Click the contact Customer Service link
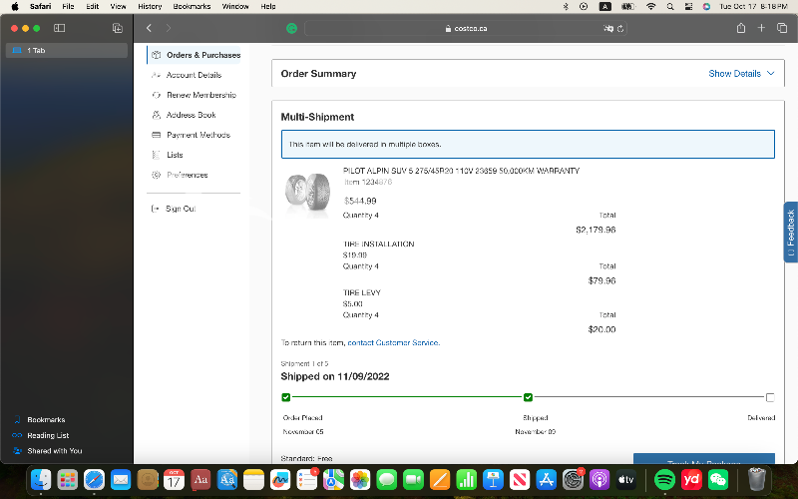Viewport: 798px width, 499px height. pos(393,342)
